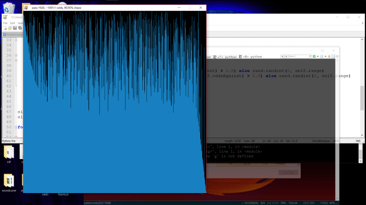Open ConEmu system menu hamburger icon
Screen dimensions: 366x205
point(337,56)
